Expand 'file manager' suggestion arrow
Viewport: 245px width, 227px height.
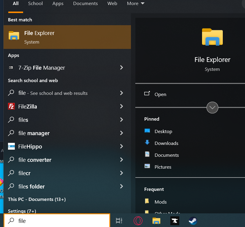coord(121,133)
